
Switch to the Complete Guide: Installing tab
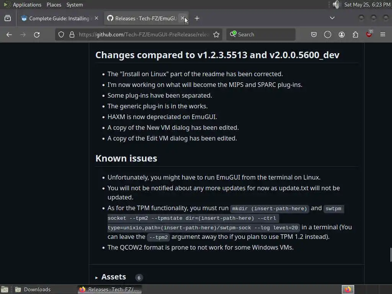59,18
